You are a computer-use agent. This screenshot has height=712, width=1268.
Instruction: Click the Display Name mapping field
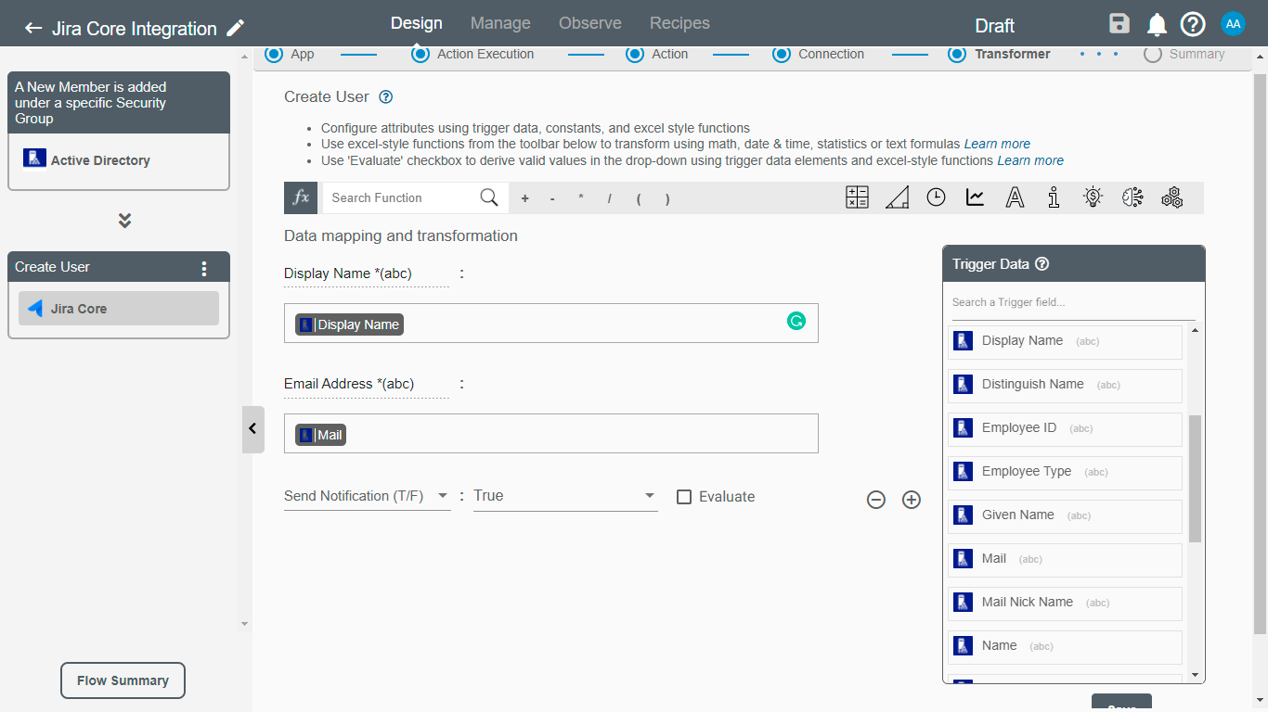550,324
